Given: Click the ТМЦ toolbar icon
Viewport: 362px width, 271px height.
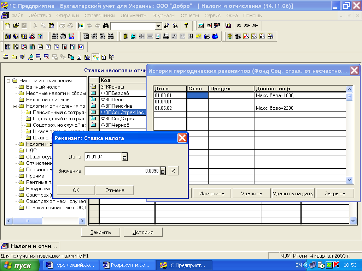Looking at the screenshot, I should 55,36.
